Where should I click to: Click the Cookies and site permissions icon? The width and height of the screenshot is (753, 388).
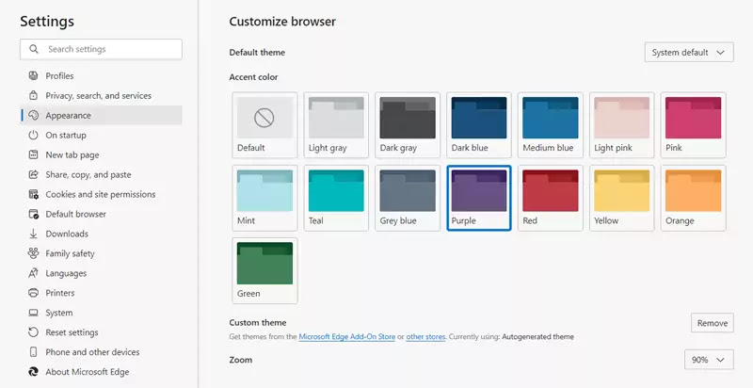[33, 194]
